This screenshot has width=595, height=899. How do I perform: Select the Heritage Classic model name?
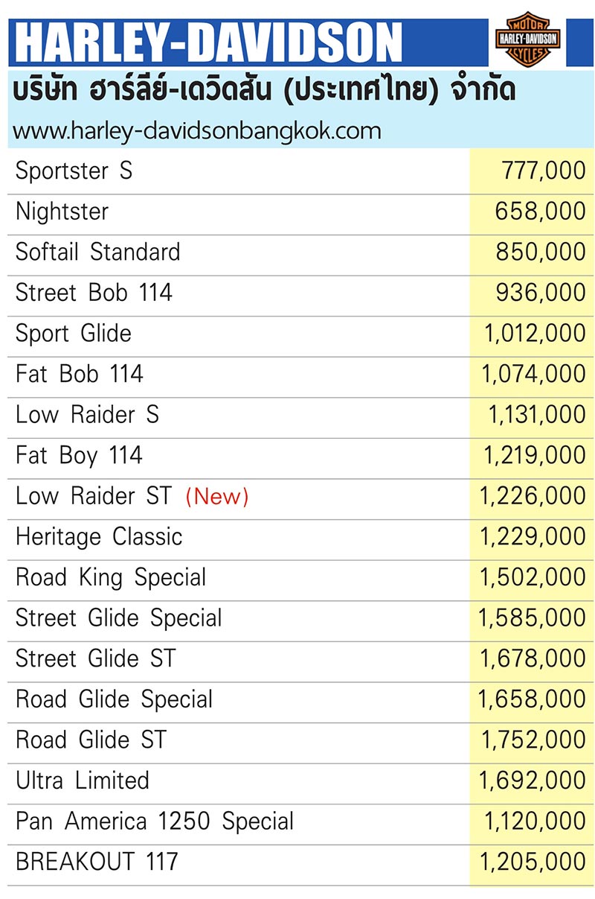point(99,536)
